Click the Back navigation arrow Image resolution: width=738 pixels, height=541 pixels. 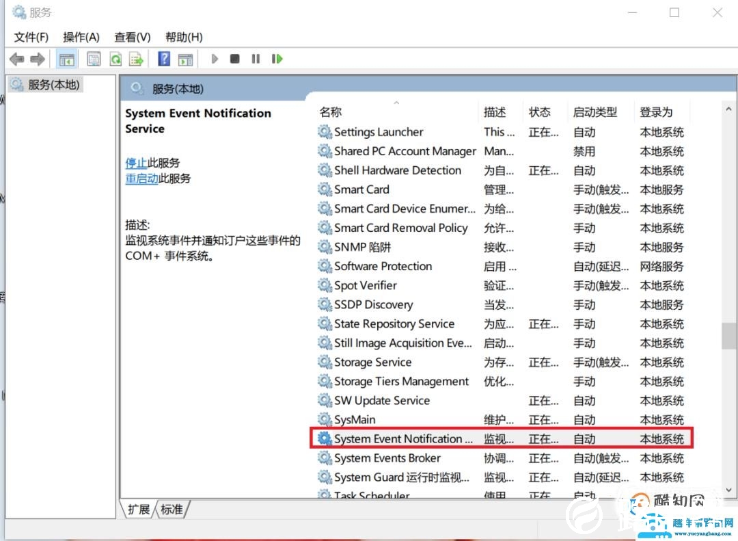pos(16,59)
